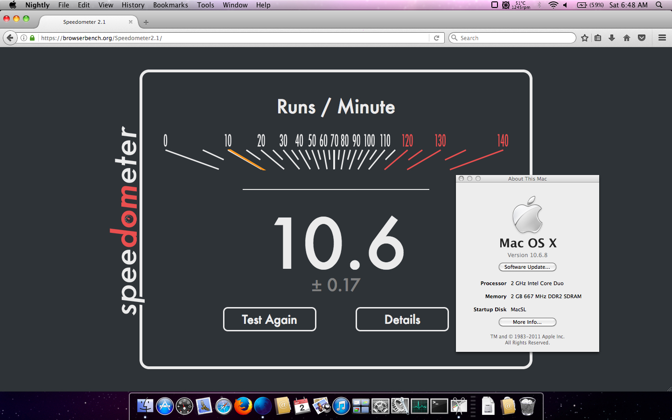Click the Sat 6:48 AM menu bar clock
The height and width of the screenshot is (420, 672).
click(629, 5)
